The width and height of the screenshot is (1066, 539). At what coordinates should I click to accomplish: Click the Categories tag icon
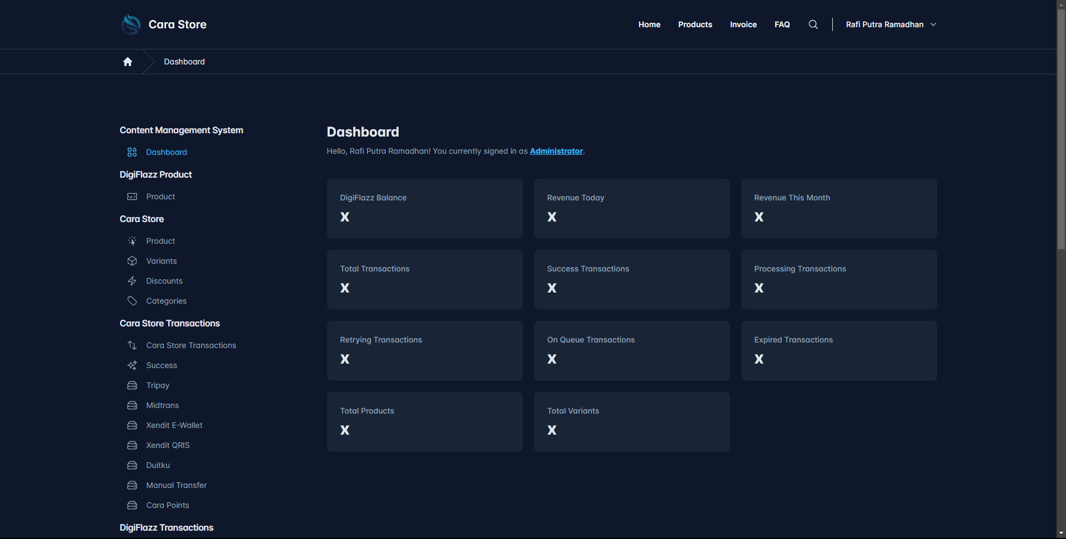[x=132, y=301]
